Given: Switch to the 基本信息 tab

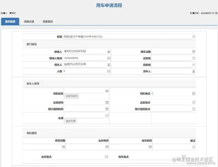Looking at the screenshot, I should [x=10, y=22].
